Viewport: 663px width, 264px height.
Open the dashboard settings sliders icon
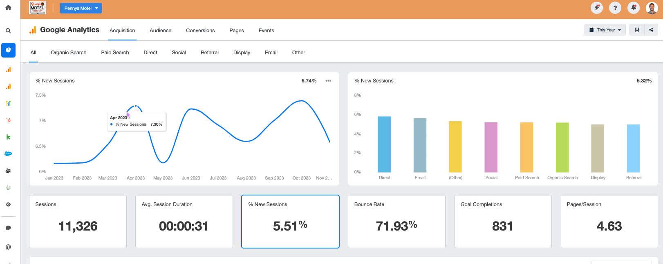pyautogui.click(x=637, y=30)
